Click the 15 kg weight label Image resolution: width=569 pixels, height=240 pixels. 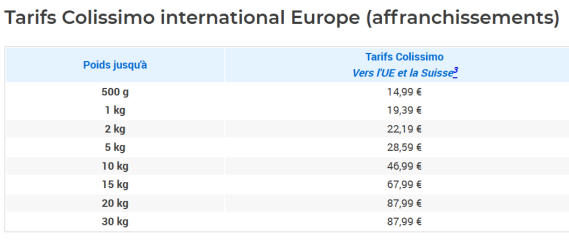point(115,185)
